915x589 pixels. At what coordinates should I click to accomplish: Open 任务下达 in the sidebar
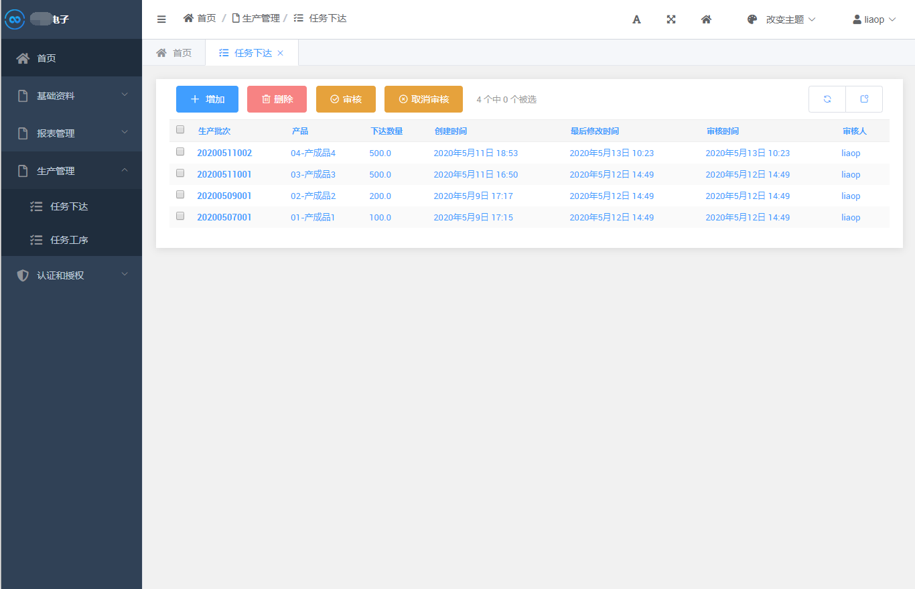point(71,206)
